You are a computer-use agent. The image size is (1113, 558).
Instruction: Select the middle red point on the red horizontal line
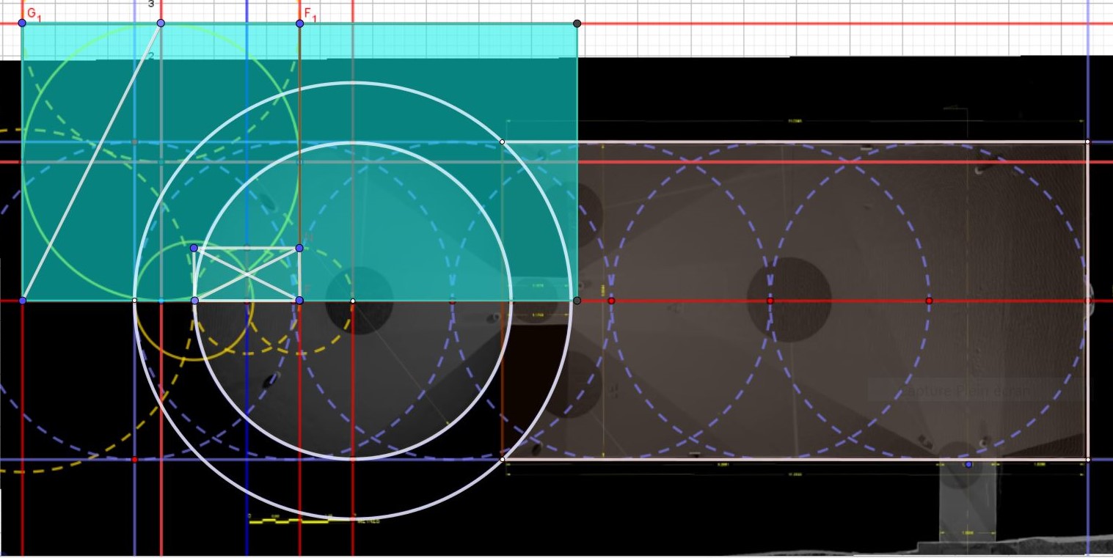[770, 301]
